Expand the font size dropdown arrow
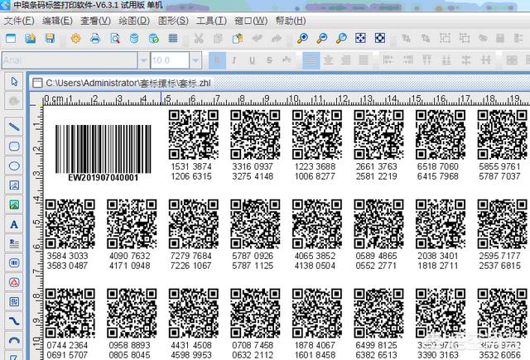Image resolution: width=530 pixels, height=360 pixels. tap(195, 60)
